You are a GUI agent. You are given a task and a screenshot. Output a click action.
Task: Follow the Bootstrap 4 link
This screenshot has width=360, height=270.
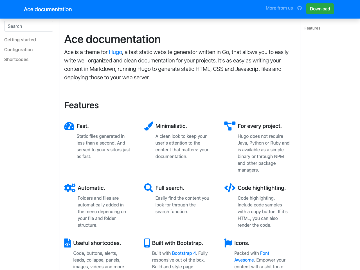click(x=183, y=253)
